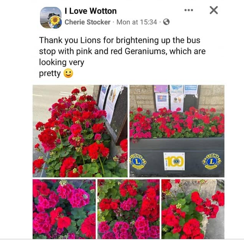Open the I Love Wotton group avatar
This screenshot has width=244, height=241.
50,17
